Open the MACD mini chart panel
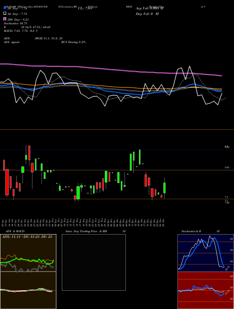 (28, 290)
